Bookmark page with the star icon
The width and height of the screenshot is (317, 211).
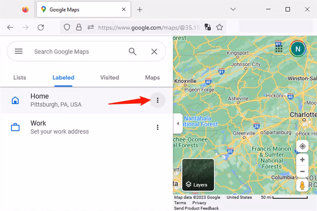pos(219,27)
